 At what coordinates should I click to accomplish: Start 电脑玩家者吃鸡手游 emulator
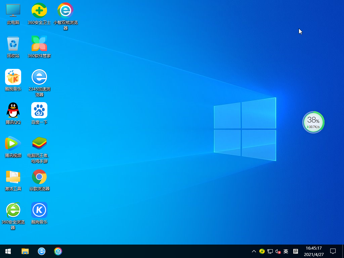[x=39, y=142]
